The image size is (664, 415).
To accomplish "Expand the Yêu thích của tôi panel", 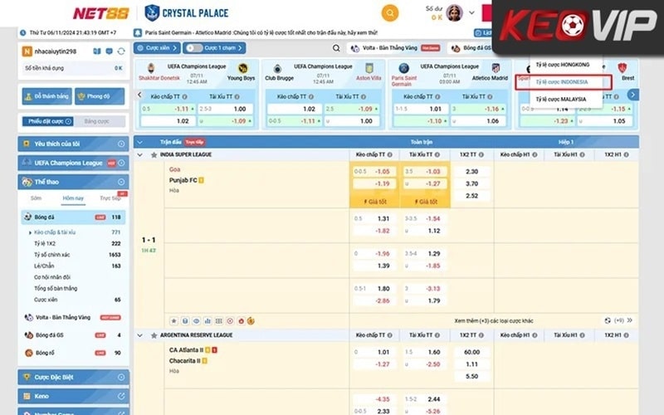I will [x=73, y=144].
